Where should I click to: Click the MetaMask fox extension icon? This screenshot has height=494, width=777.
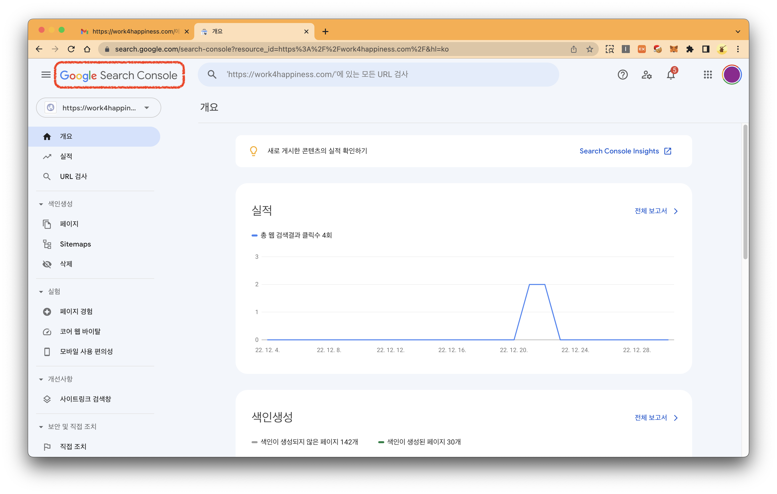click(x=674, y=49)
